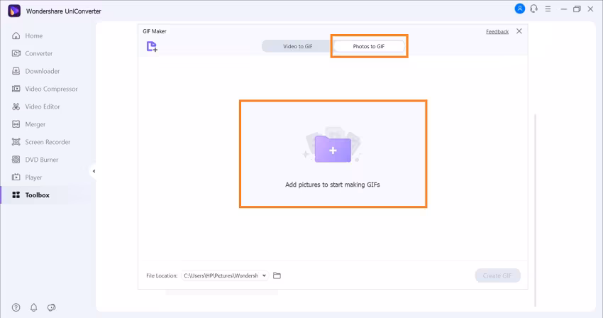Click the Create GIF button
The image size is (603, 318).
click(497, 275)
